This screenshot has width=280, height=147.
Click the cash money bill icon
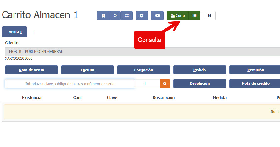coord(157,16)
